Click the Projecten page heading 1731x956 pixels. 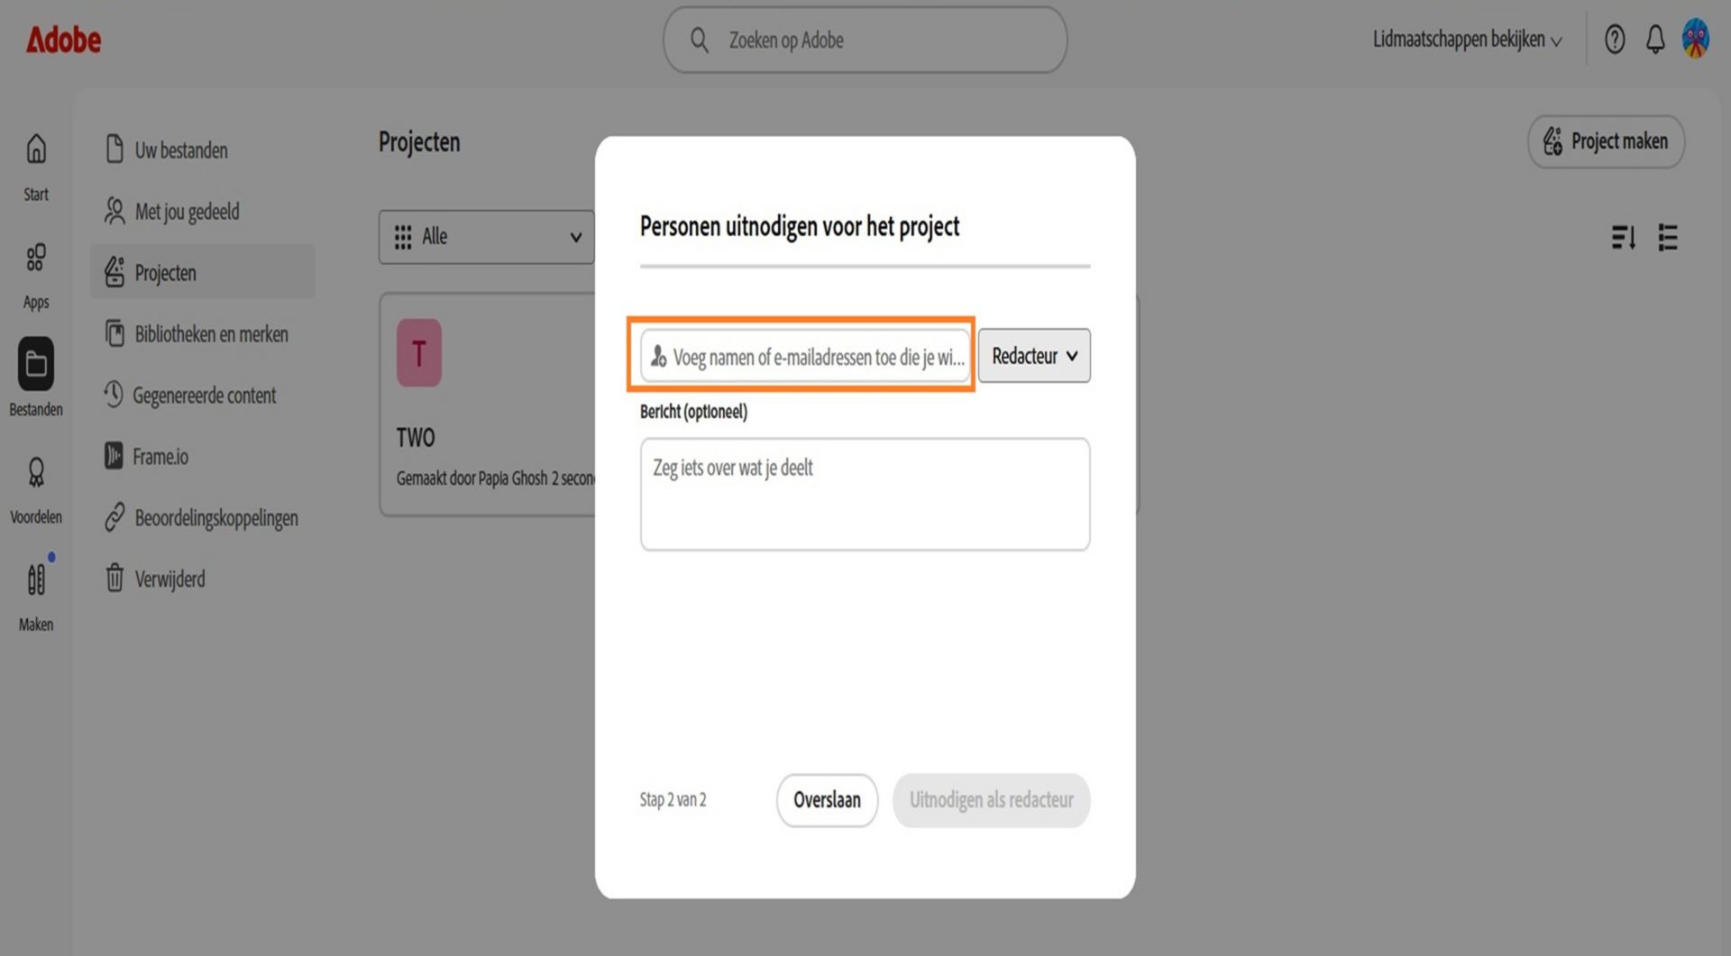[419, 141]
